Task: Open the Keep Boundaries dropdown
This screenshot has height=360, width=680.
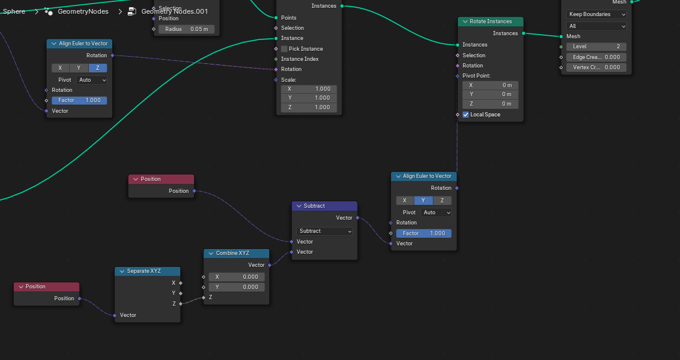Action: tap(596, 14)
